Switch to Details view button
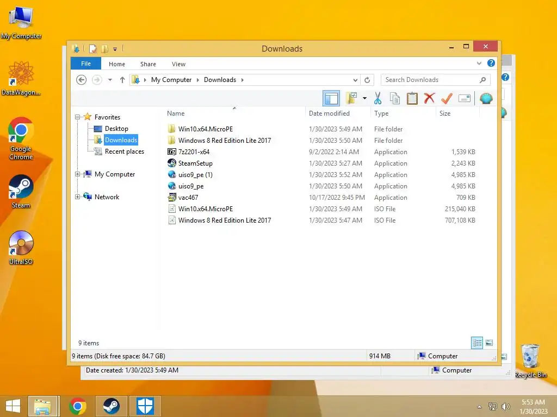The width and height of the screenshot is (557, 417). click(476, 343)
